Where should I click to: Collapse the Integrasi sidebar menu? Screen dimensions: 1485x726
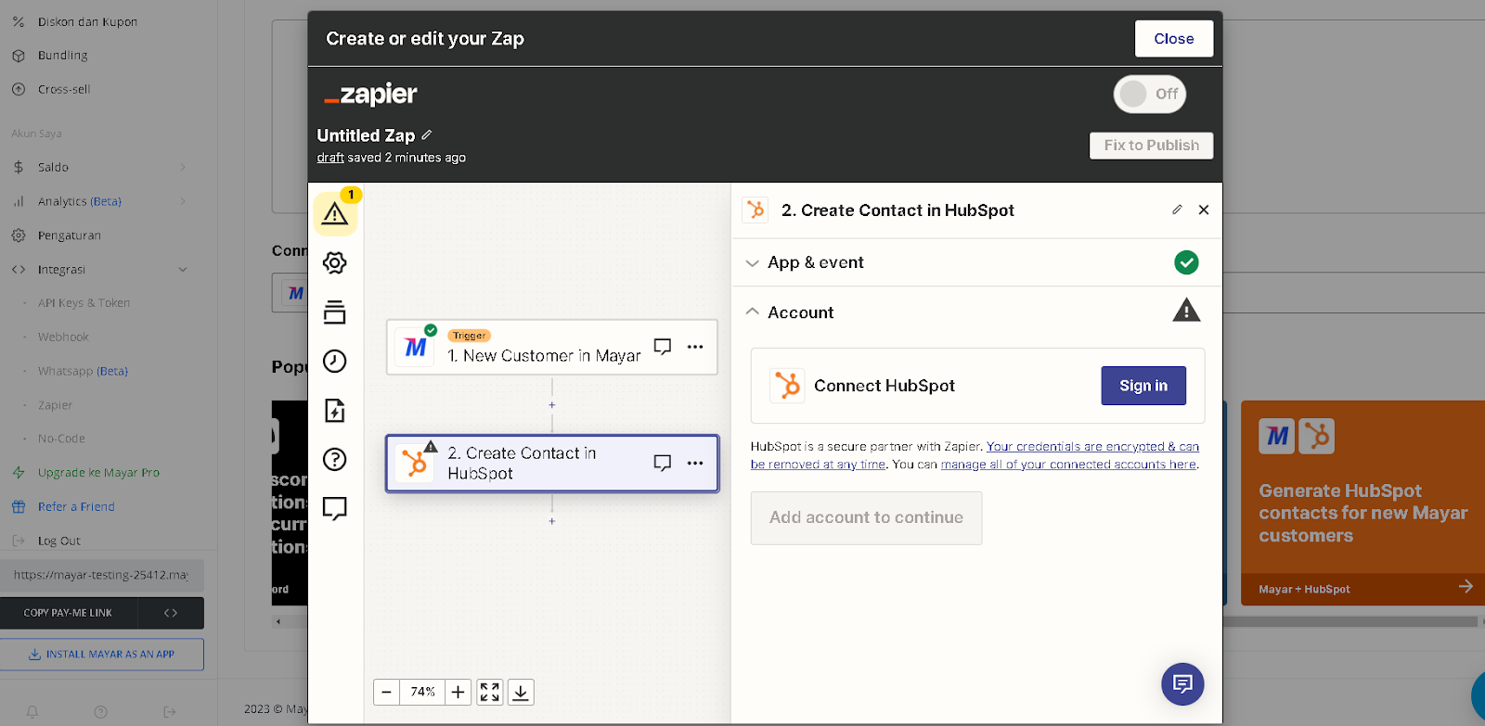point(100,270)
